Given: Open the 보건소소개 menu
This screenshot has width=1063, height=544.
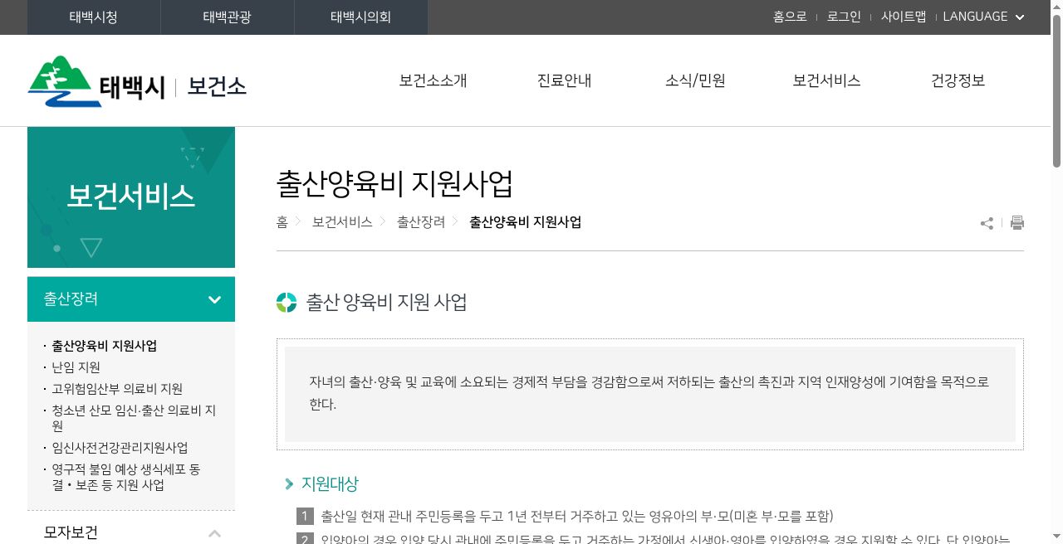Looking at the screenshot, I should pos(433,80).
